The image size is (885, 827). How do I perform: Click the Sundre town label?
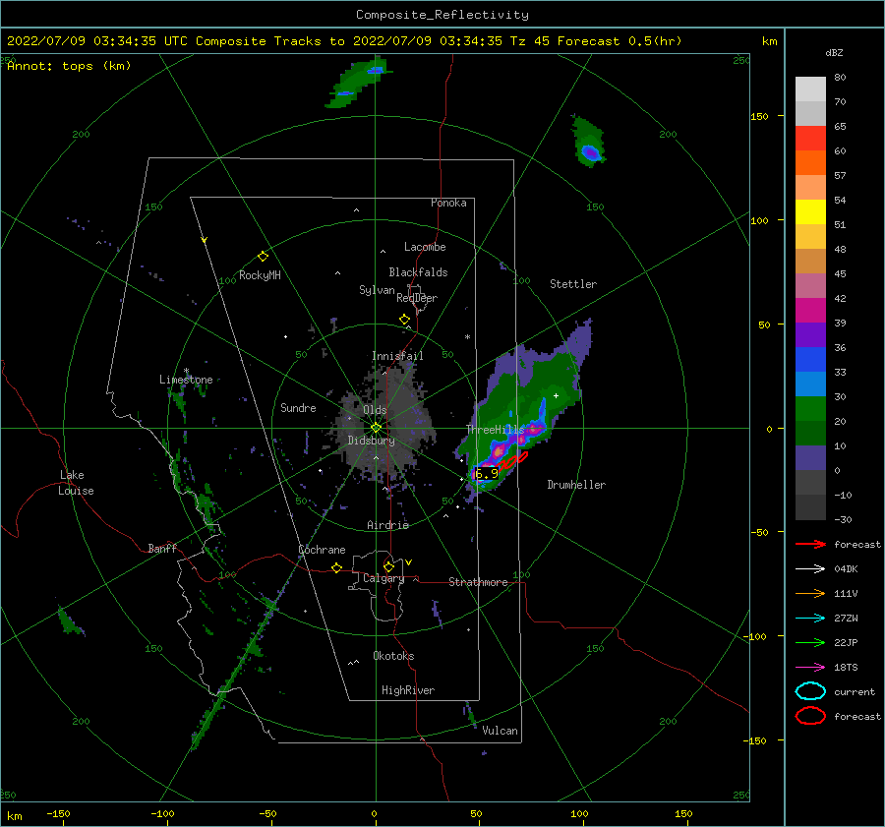pos(298,407)
